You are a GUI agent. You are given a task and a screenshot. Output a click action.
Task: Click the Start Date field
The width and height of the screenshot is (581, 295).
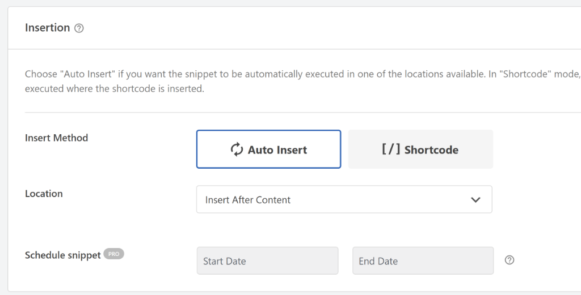coord(268,260)
